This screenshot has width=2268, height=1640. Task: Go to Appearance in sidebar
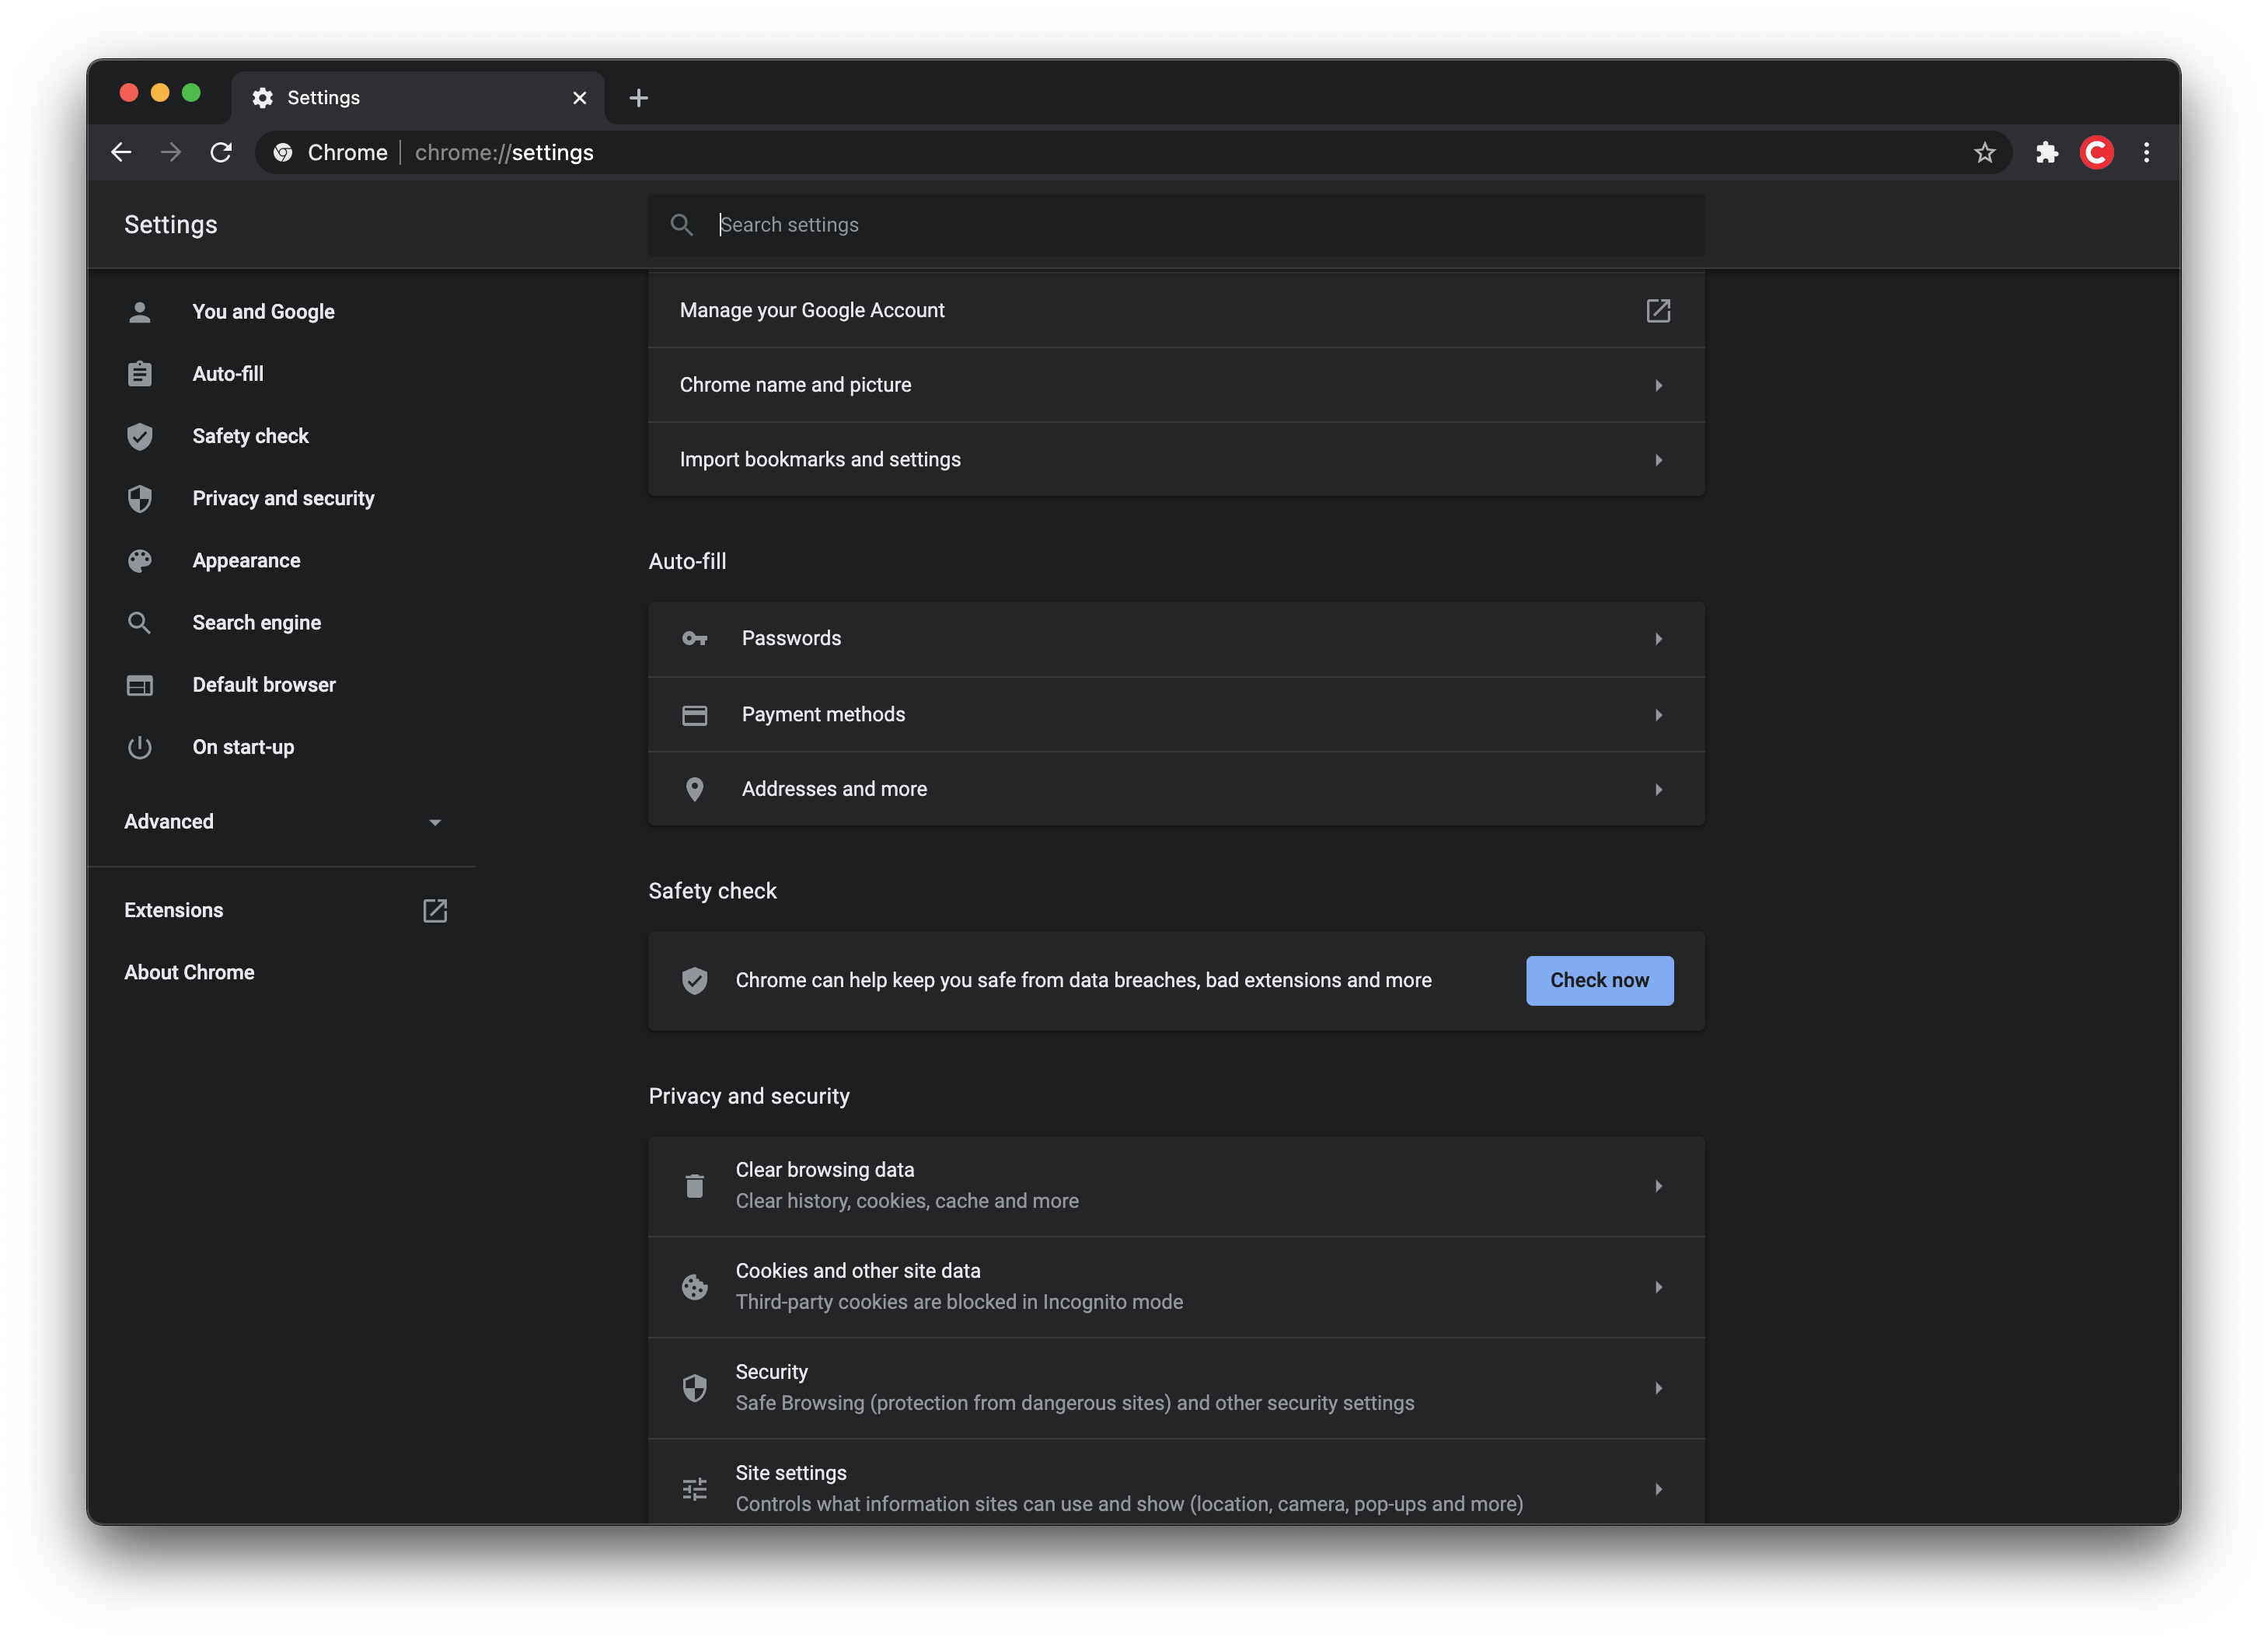(x=246, y=560)
